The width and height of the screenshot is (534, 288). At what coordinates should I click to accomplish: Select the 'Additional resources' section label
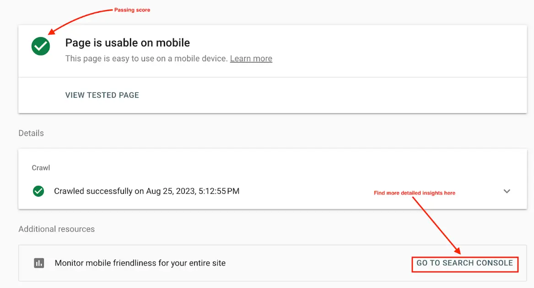point(56,229)
